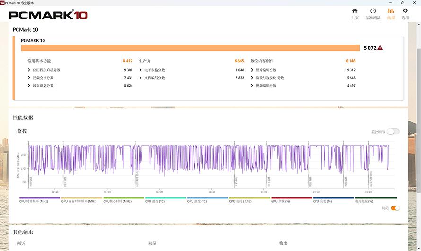Expand the 网页浏览分数 row
The image size is (421, 251).
pos(29,85)
